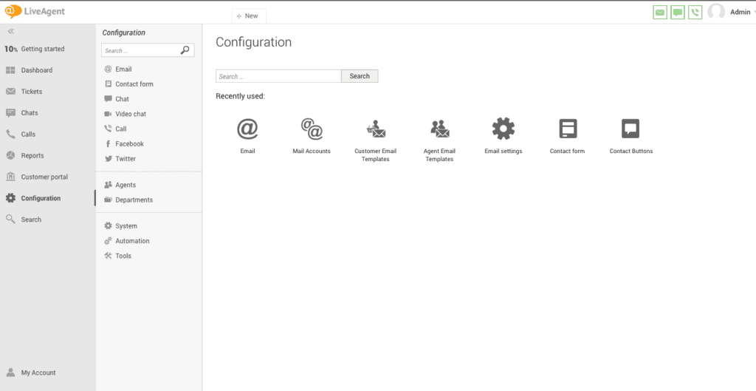This screenshot has width=756, height=391.
Task: Open the New tab
Action: click(x=248, y=16)
